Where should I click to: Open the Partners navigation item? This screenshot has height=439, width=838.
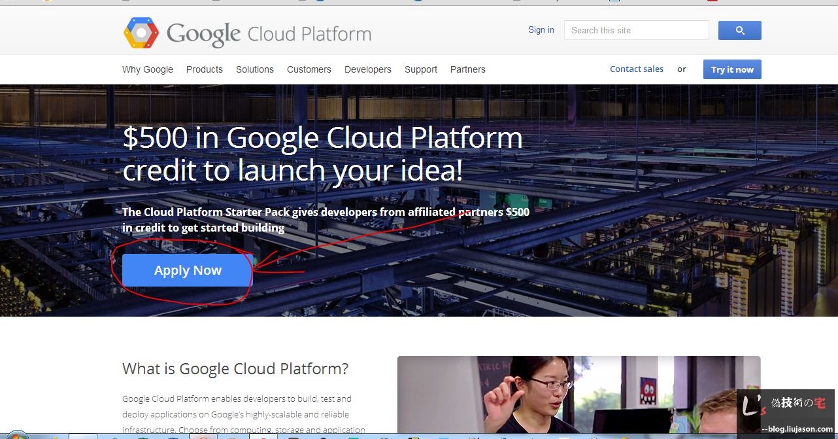click(x=468, y=69)
